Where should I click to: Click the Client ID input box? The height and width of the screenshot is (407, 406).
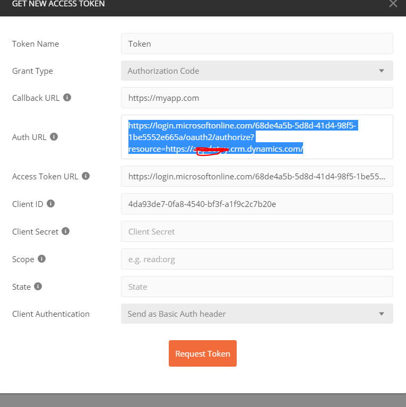click(257, 204)
